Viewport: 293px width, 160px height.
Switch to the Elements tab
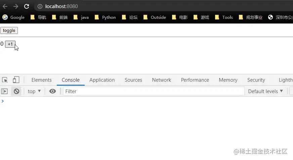pos(41,80)
